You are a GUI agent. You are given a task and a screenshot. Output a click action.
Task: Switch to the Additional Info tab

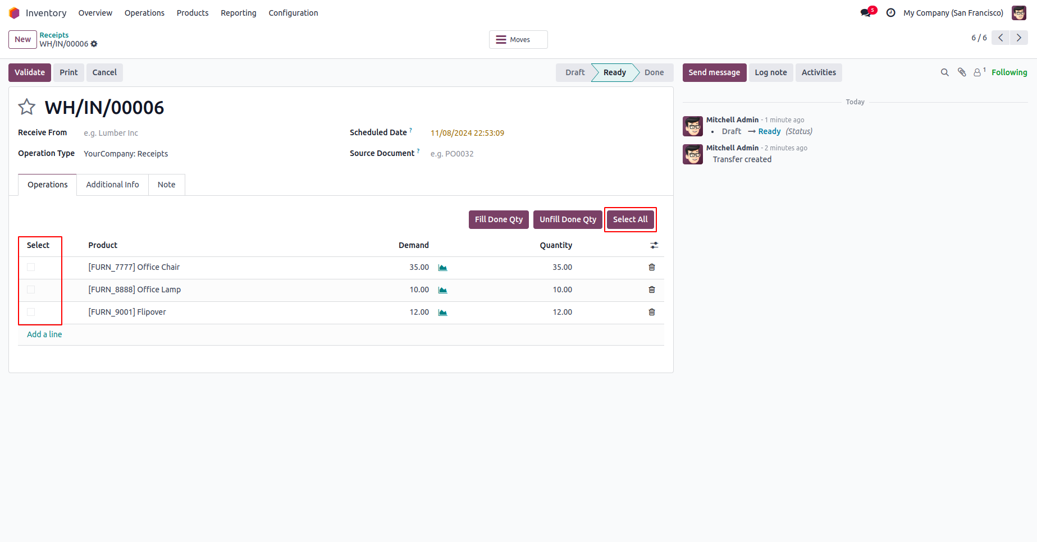point(112,185)
